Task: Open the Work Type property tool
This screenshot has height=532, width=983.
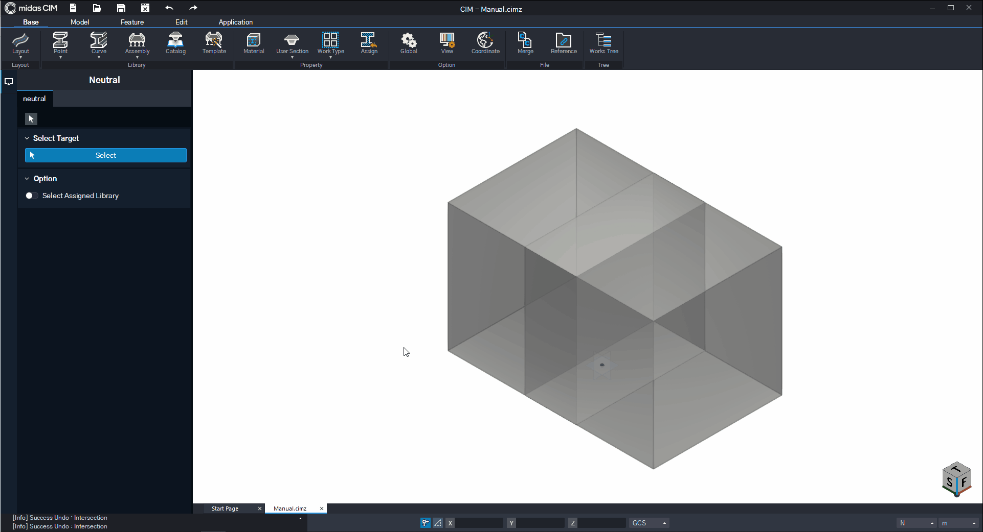Action: point(330,43)
